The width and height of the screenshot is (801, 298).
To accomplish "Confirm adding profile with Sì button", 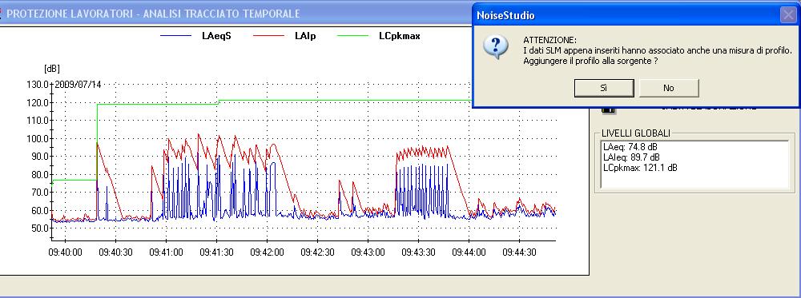I will tap(604, 88).
